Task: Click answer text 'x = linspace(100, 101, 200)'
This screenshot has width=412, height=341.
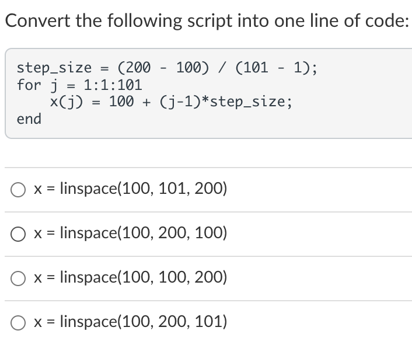Action: point(130,189)
